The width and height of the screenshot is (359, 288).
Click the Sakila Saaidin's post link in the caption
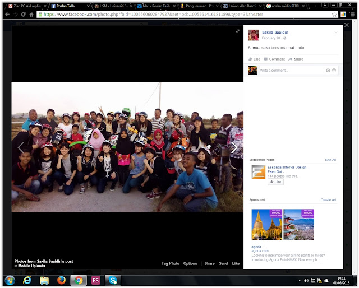[x=55, y=261]
